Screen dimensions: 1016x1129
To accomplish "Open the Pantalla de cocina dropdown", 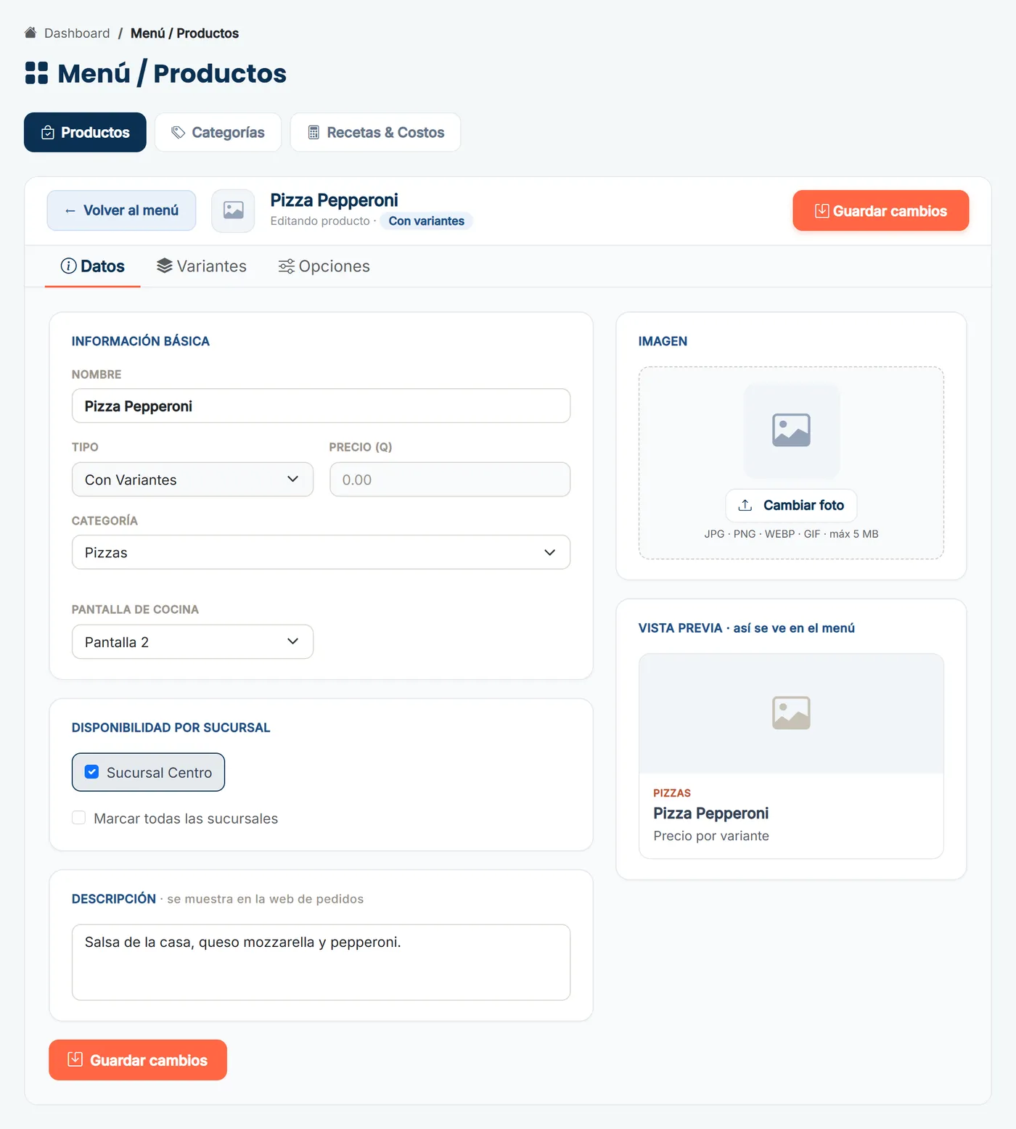I will (x=192, y=642).
